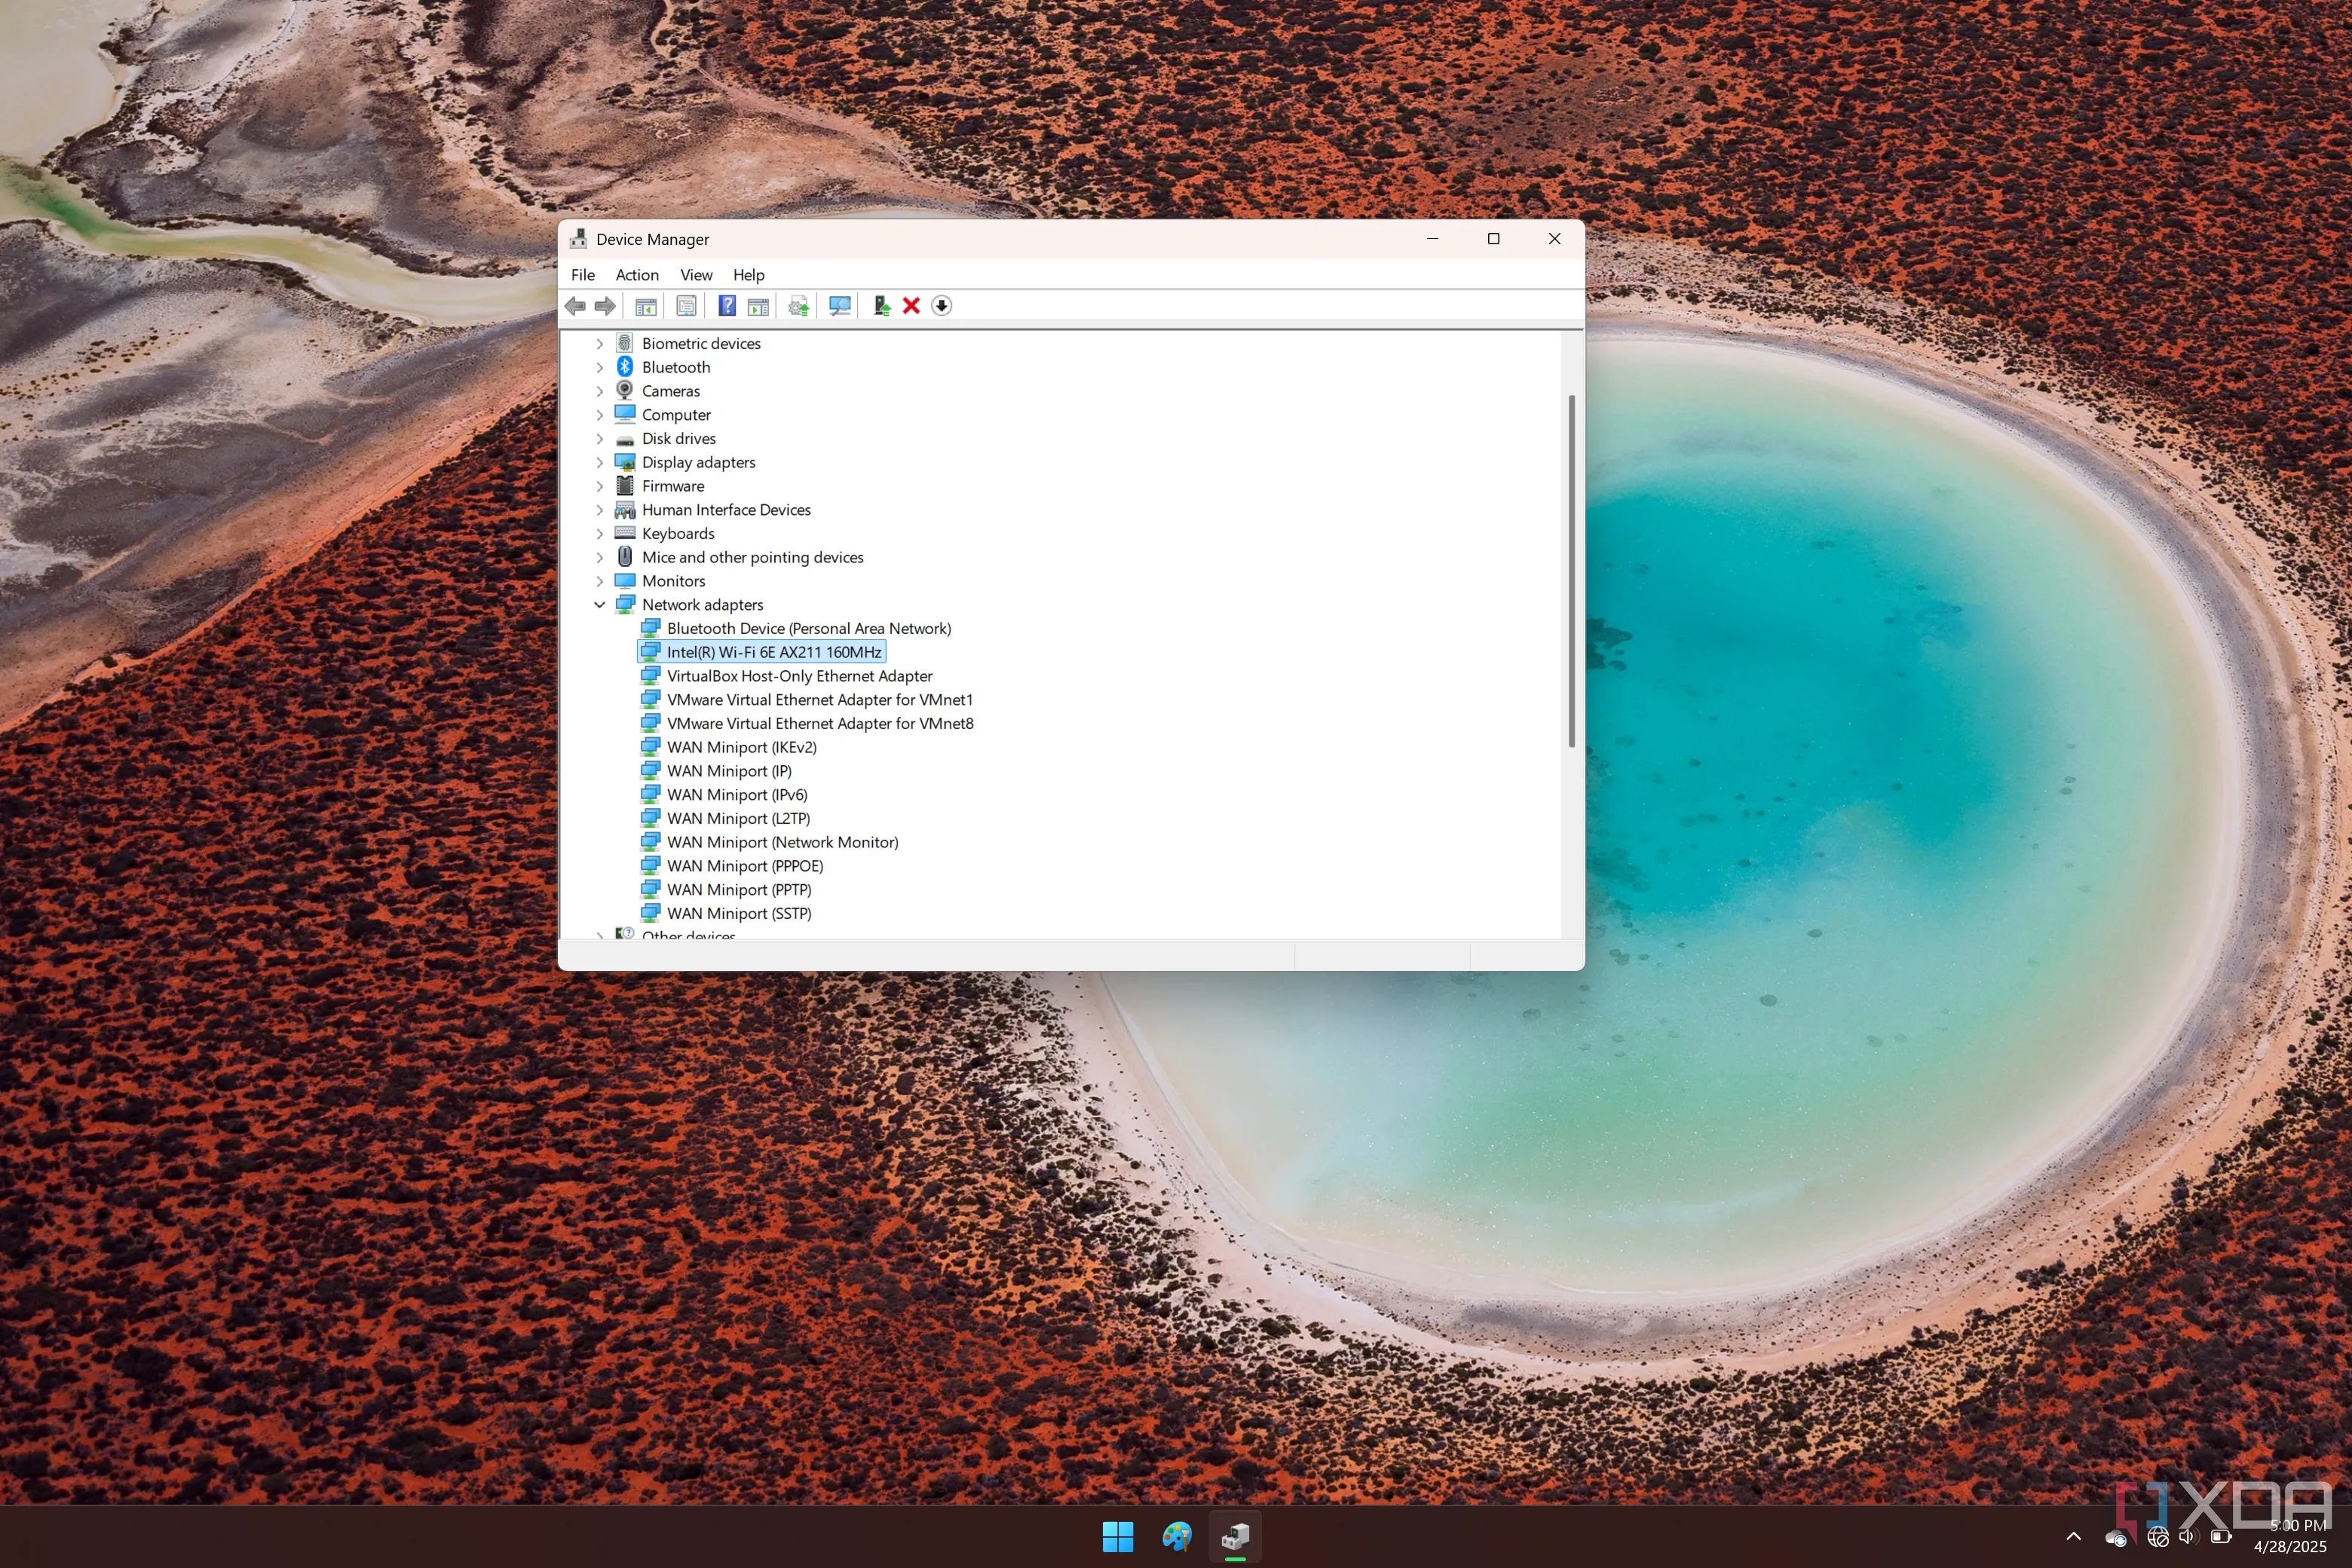This screenshot has height=1568, width=2352.
Task: Open the File menu
Action: 583,275
